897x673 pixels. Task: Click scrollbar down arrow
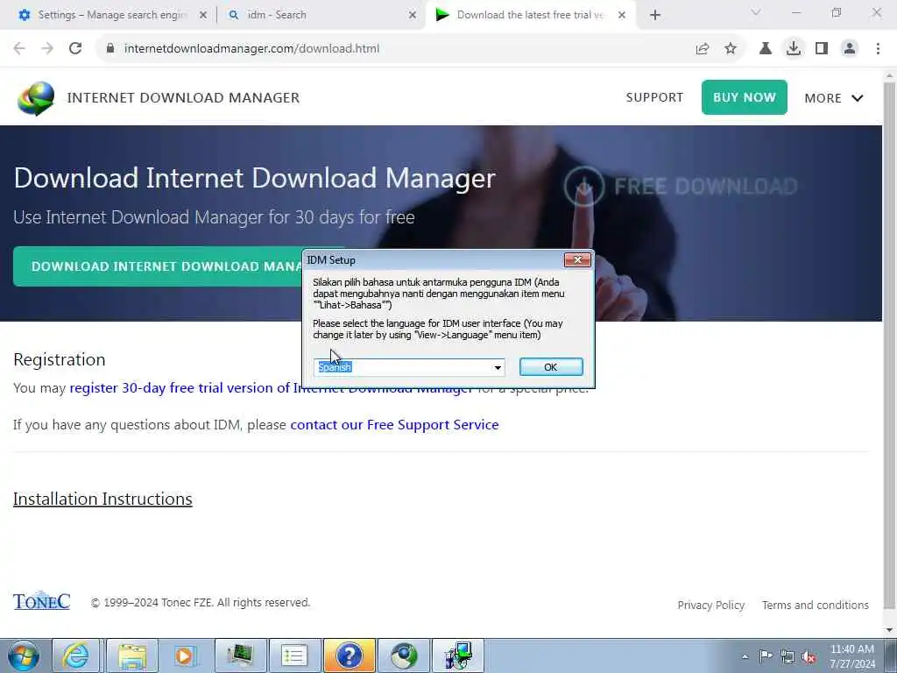tap(889, 630)
